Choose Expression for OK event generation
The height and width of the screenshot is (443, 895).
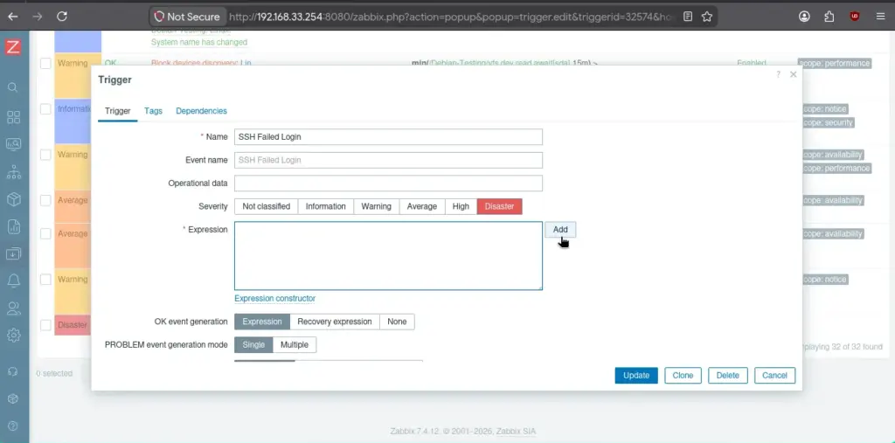pyautogui.click(x=262, y=322)
